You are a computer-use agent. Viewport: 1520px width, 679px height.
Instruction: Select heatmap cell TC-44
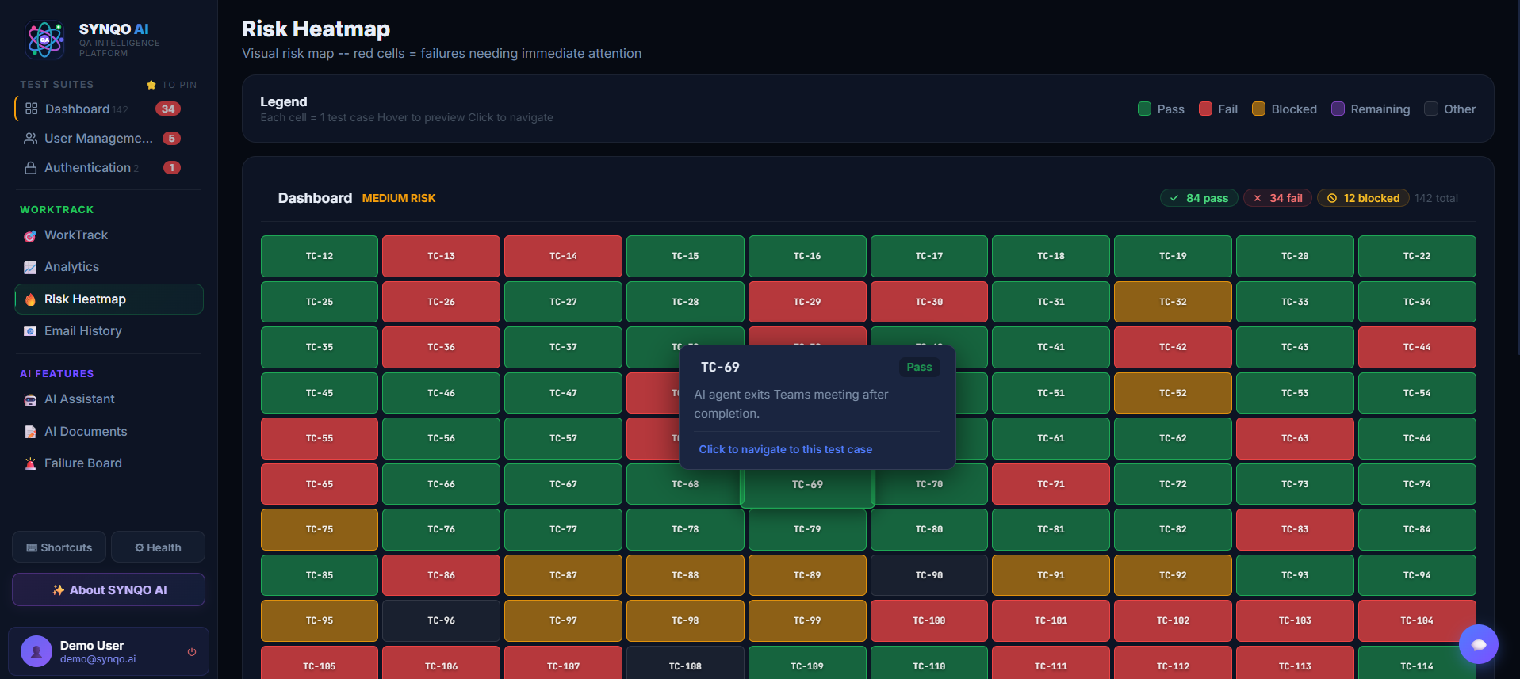tap(1417, 347)
